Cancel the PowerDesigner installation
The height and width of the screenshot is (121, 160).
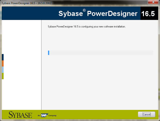(x=146, y=114)
